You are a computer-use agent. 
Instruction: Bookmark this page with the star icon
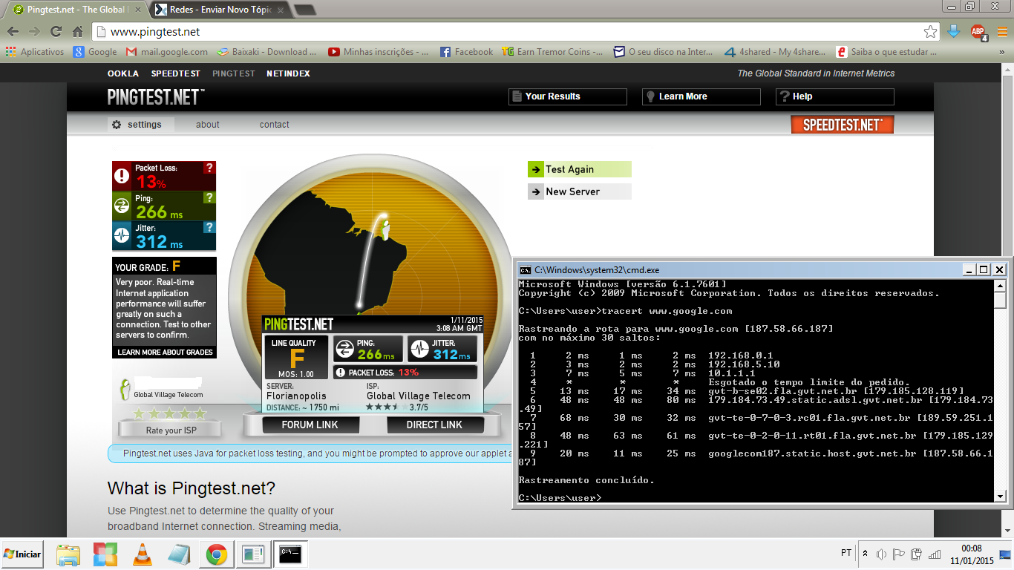tap(930, 32)
